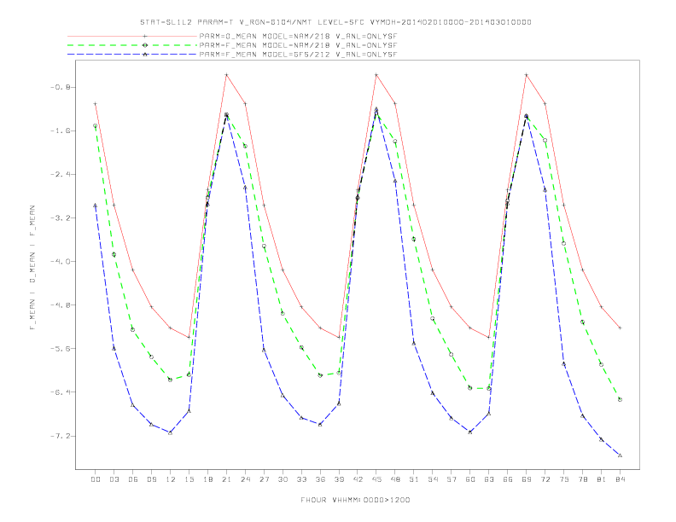Click the forecast hour label 42 on the x-axis

(x=358, y=479)
